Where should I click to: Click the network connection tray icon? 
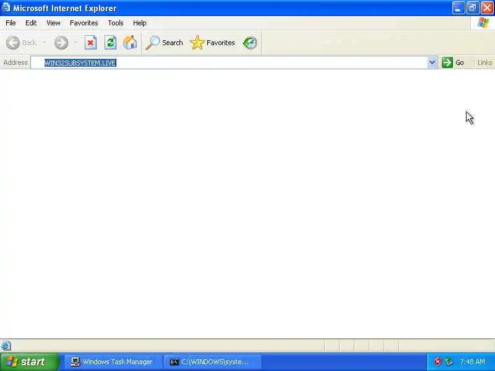pyautogui.click(x=449, y=362)
